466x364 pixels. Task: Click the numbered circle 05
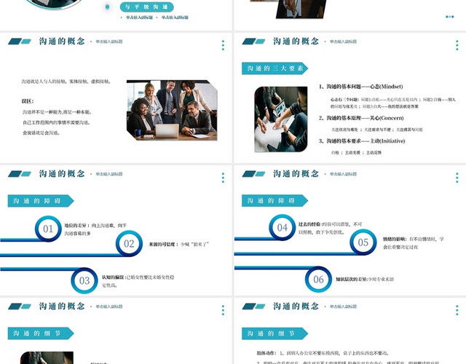pos(363,242)
